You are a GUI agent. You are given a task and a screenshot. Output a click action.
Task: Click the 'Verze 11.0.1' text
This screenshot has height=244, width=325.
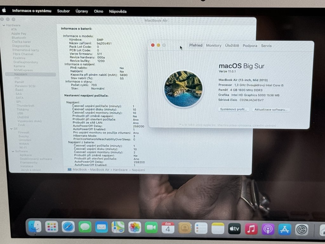pos(227,71)
